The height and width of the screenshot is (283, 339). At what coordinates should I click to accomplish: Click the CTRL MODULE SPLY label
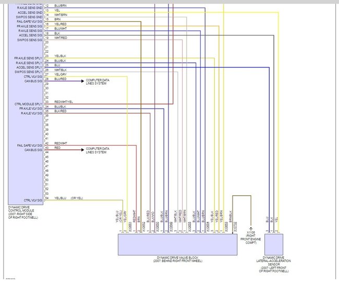click(28, 104)
